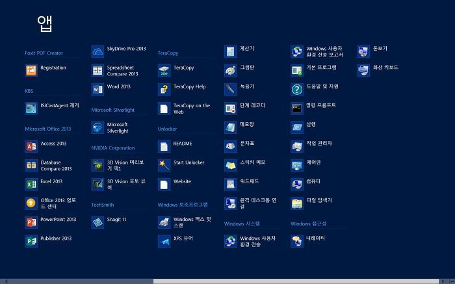This screenshot has height=284, width=455.
Task: Open the XPS 뷰어 icon
Action: tap(164, 241)
